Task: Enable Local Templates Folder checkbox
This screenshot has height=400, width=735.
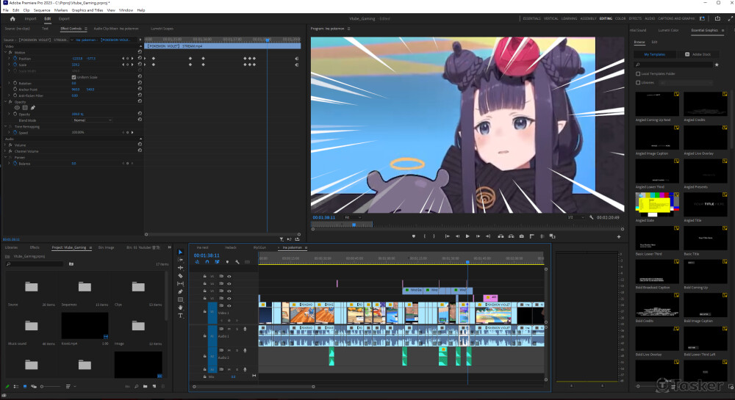Action: coord(637,73)
